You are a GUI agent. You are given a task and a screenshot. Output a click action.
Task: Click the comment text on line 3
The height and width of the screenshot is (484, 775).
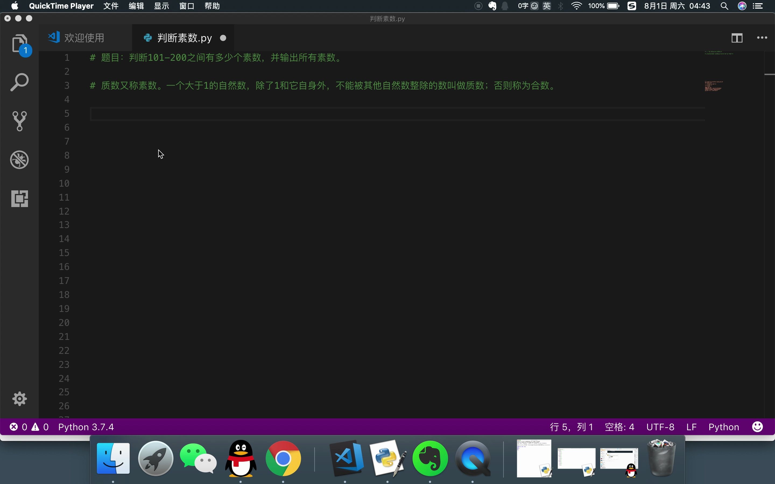pos(323,86)
